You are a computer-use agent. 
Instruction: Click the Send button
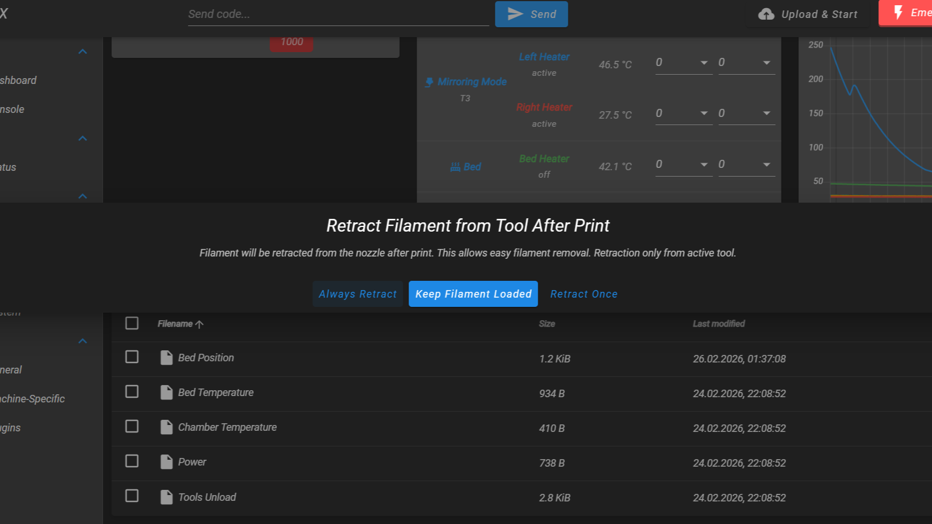click(531, 14)
